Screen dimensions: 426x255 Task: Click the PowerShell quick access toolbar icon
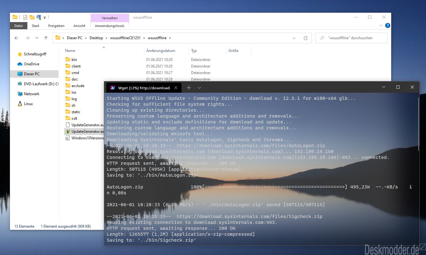[x=39, y=17]
